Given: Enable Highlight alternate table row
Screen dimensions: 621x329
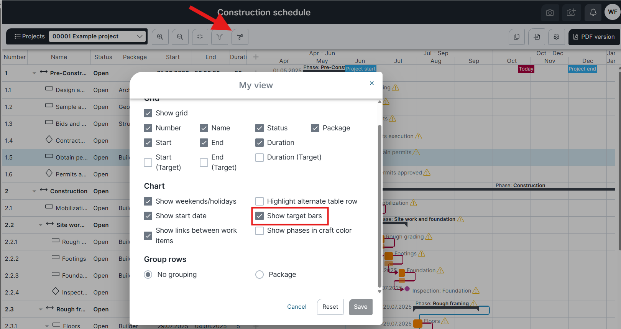Looking at the screenshot, I should tap(260, 201).
